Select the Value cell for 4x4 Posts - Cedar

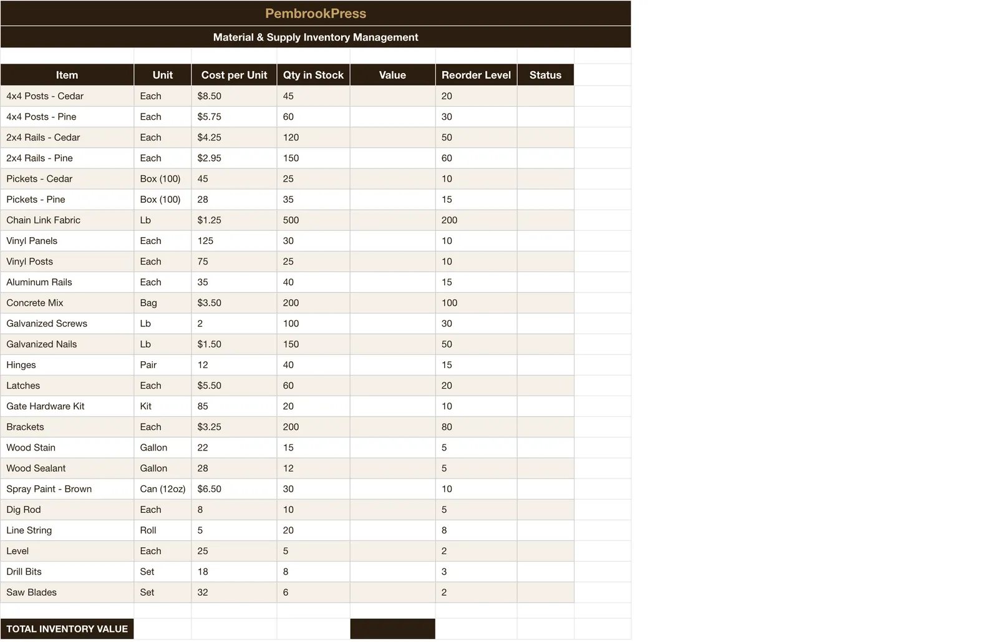392,96
